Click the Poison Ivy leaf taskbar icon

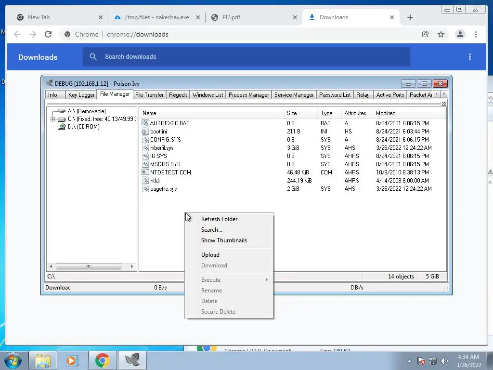[x=132, y=360]
